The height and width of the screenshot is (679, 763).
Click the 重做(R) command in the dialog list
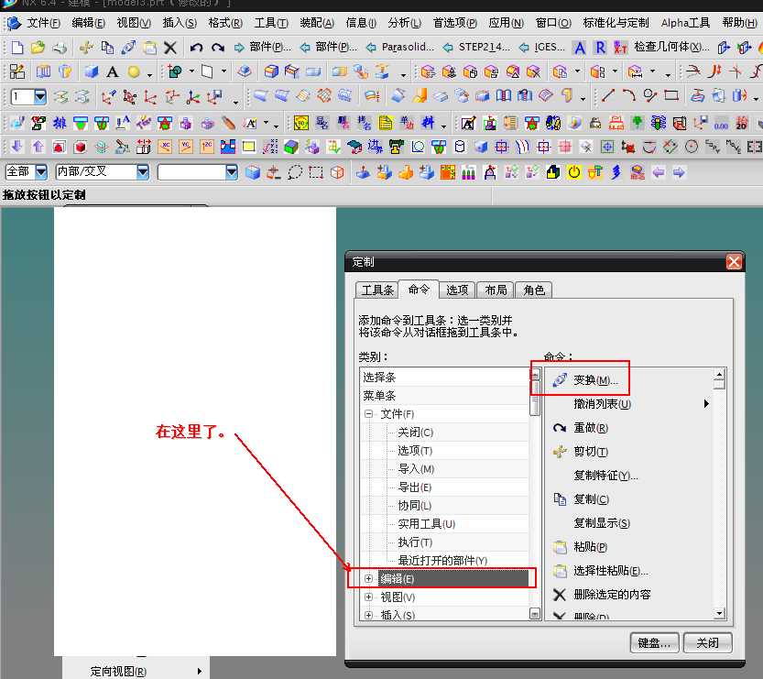tap(591, 428)
